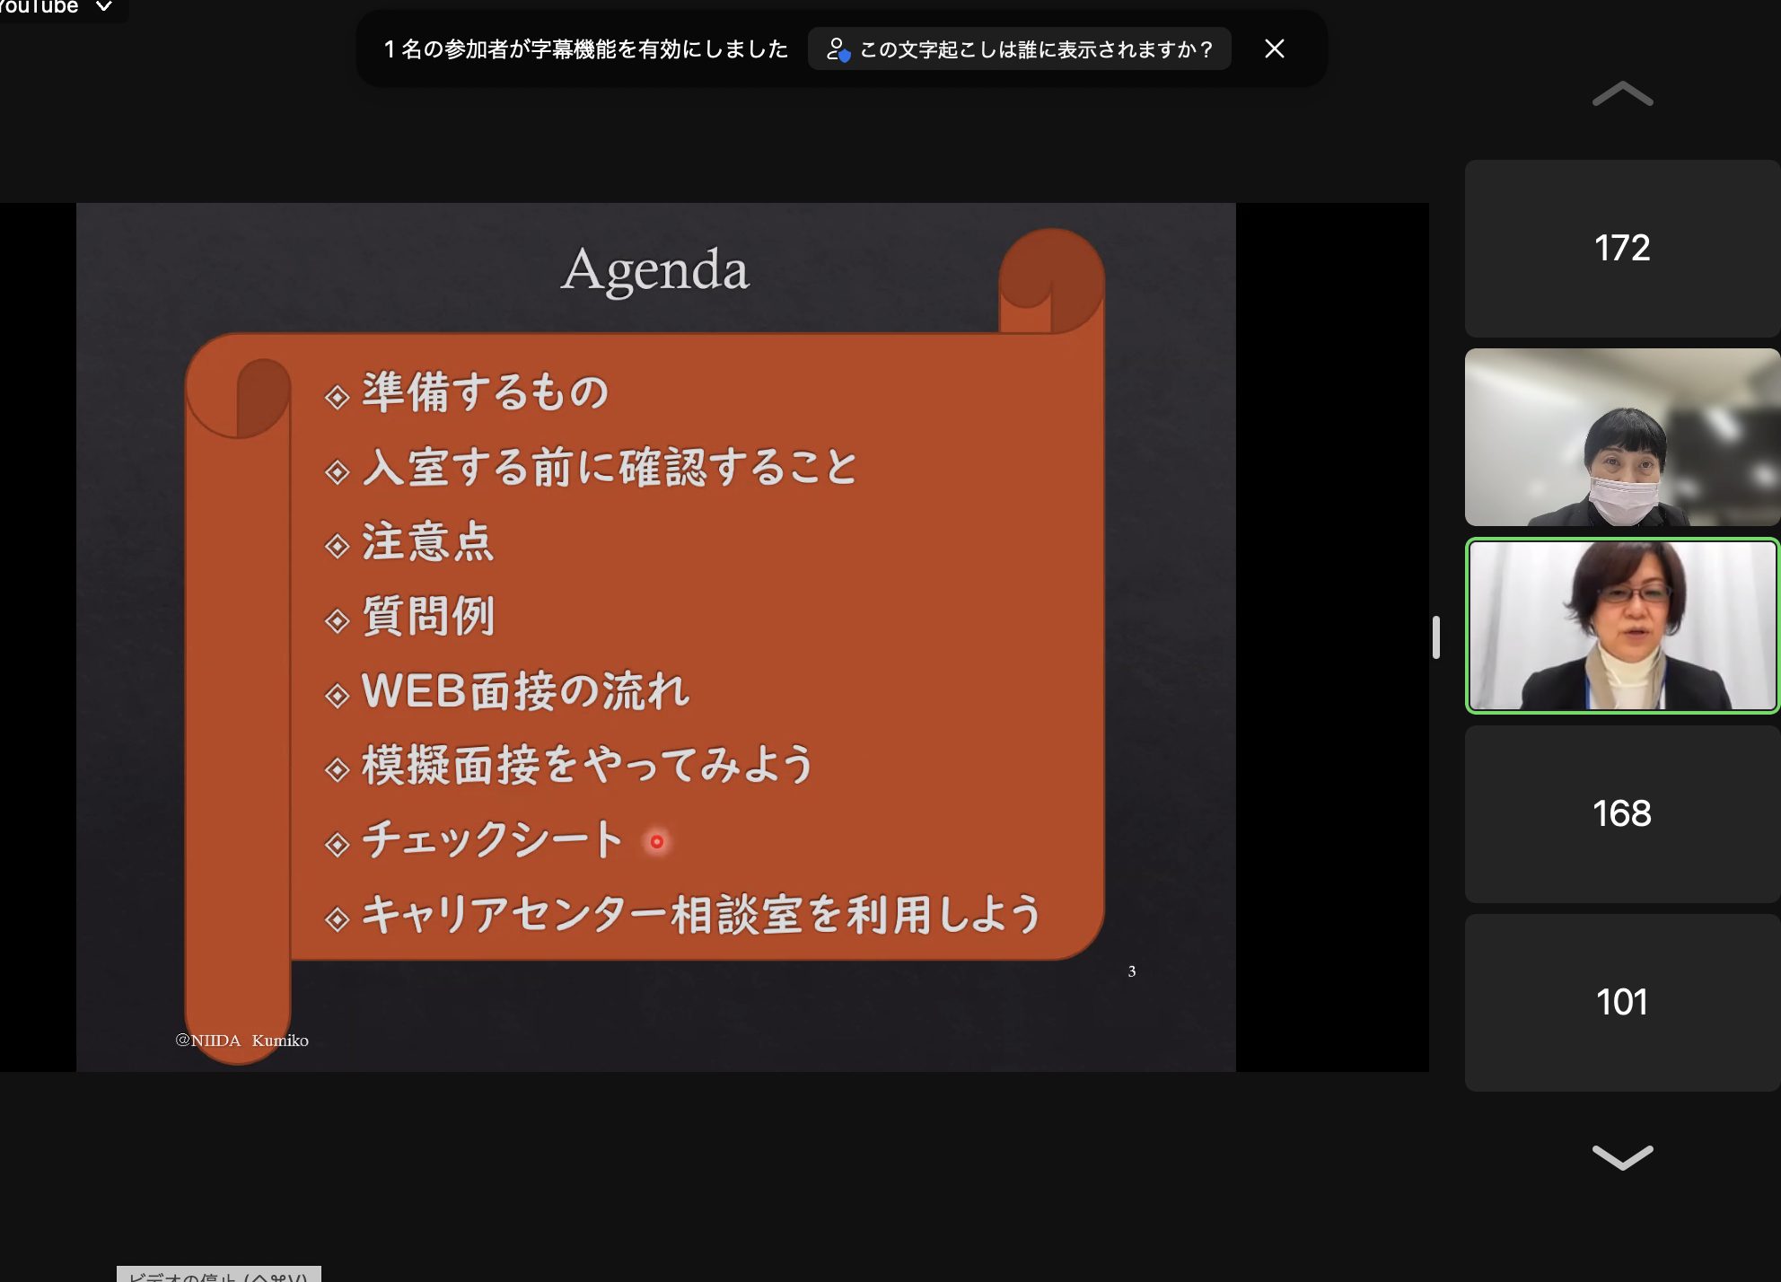
Task: Dismiss the caption notification with X
Action: click(x=1274, y=48)
